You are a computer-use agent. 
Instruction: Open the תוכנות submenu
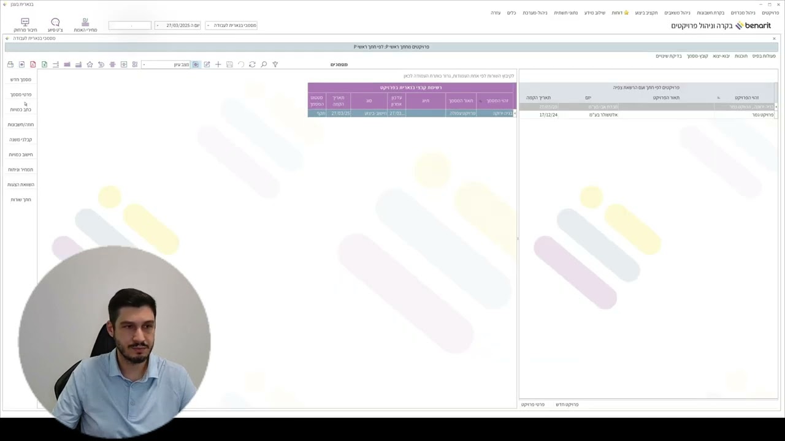[x=741, y=56]
